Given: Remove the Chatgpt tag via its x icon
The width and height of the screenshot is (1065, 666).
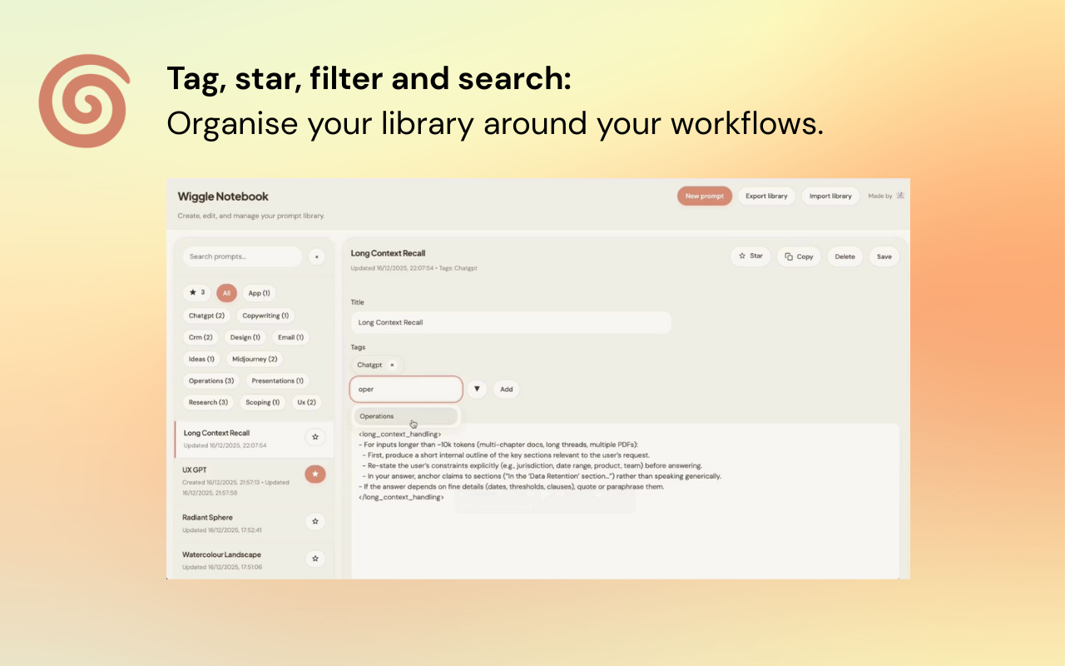Looking at the screenshot, I should (392, 365).
